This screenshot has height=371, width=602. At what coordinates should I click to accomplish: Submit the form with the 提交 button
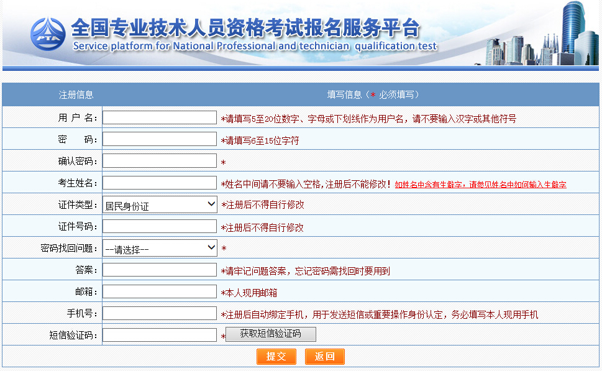(x=276, y=357)
